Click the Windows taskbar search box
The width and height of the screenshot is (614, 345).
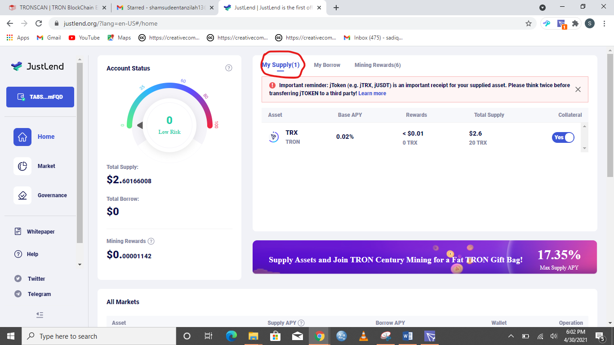(x=99, y=336)
